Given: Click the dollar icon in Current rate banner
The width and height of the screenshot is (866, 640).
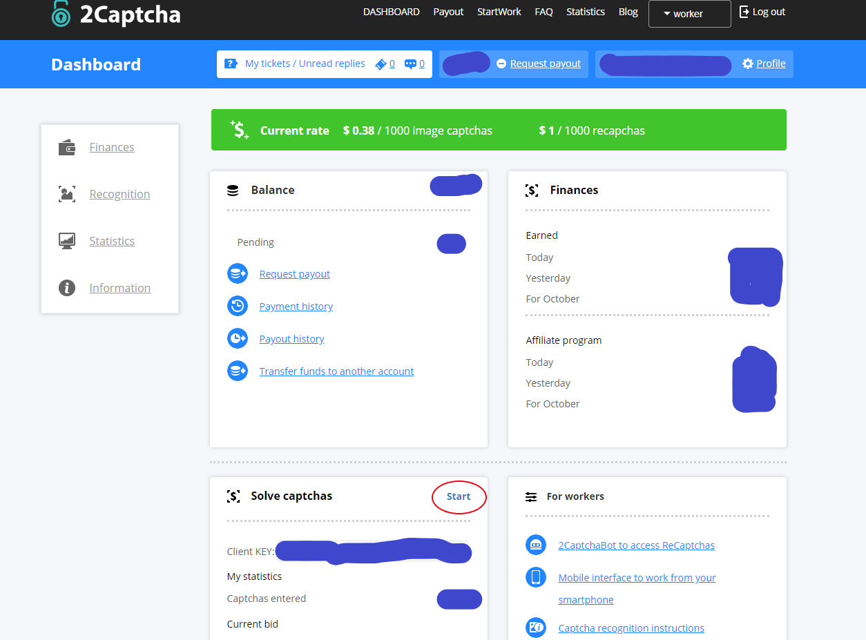Looking at the screenshot, I should click(240, 130).
